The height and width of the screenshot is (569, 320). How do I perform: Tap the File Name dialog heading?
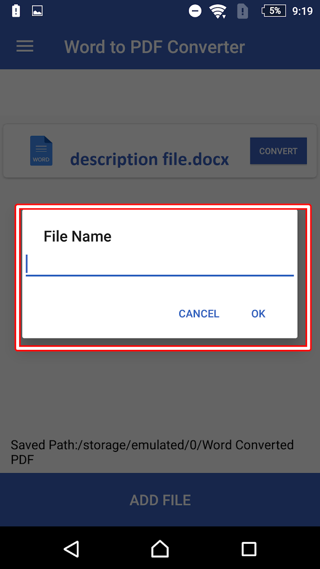pyautogui.click(x=77, y=236)
